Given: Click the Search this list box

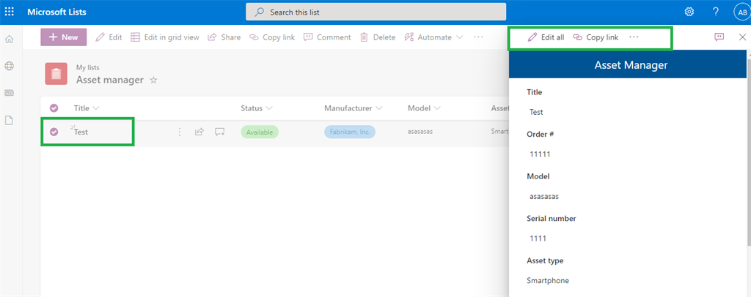Looking at the screenshot, I should pyautogui.click(x=376, y=12).
